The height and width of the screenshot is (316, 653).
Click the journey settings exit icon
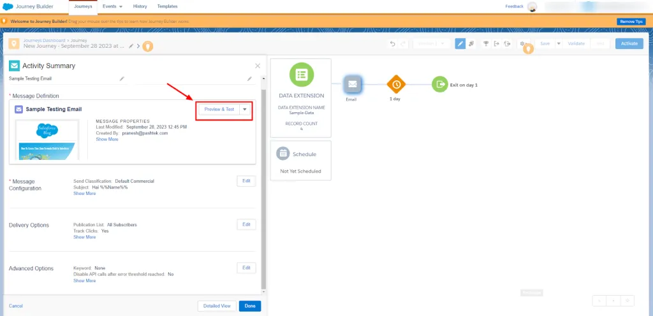tap(507, 44)
